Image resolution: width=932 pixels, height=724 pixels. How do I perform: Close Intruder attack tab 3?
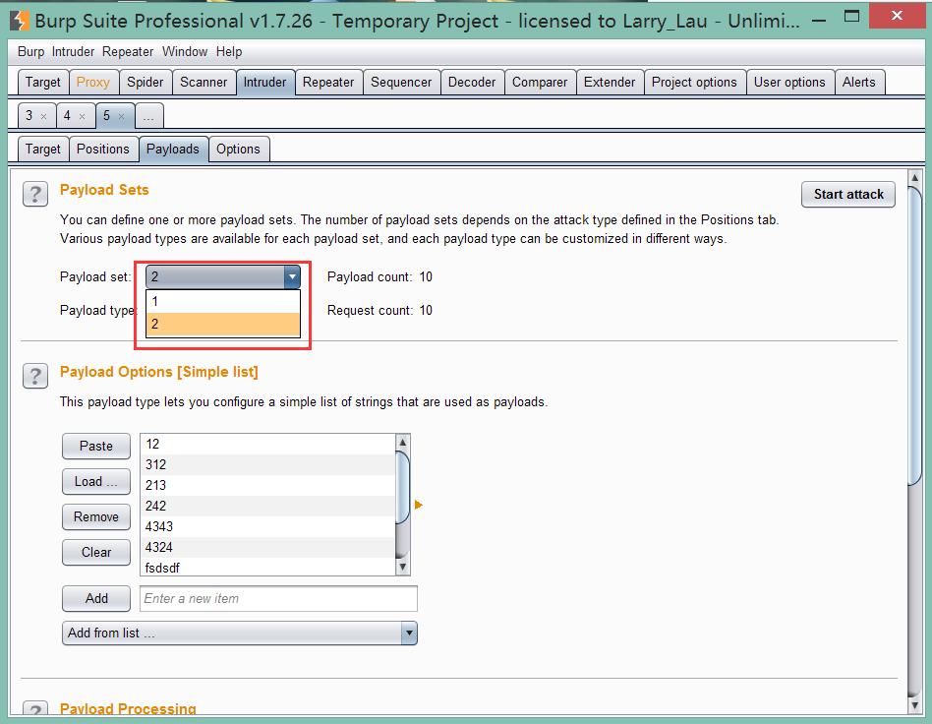[43, 117]
